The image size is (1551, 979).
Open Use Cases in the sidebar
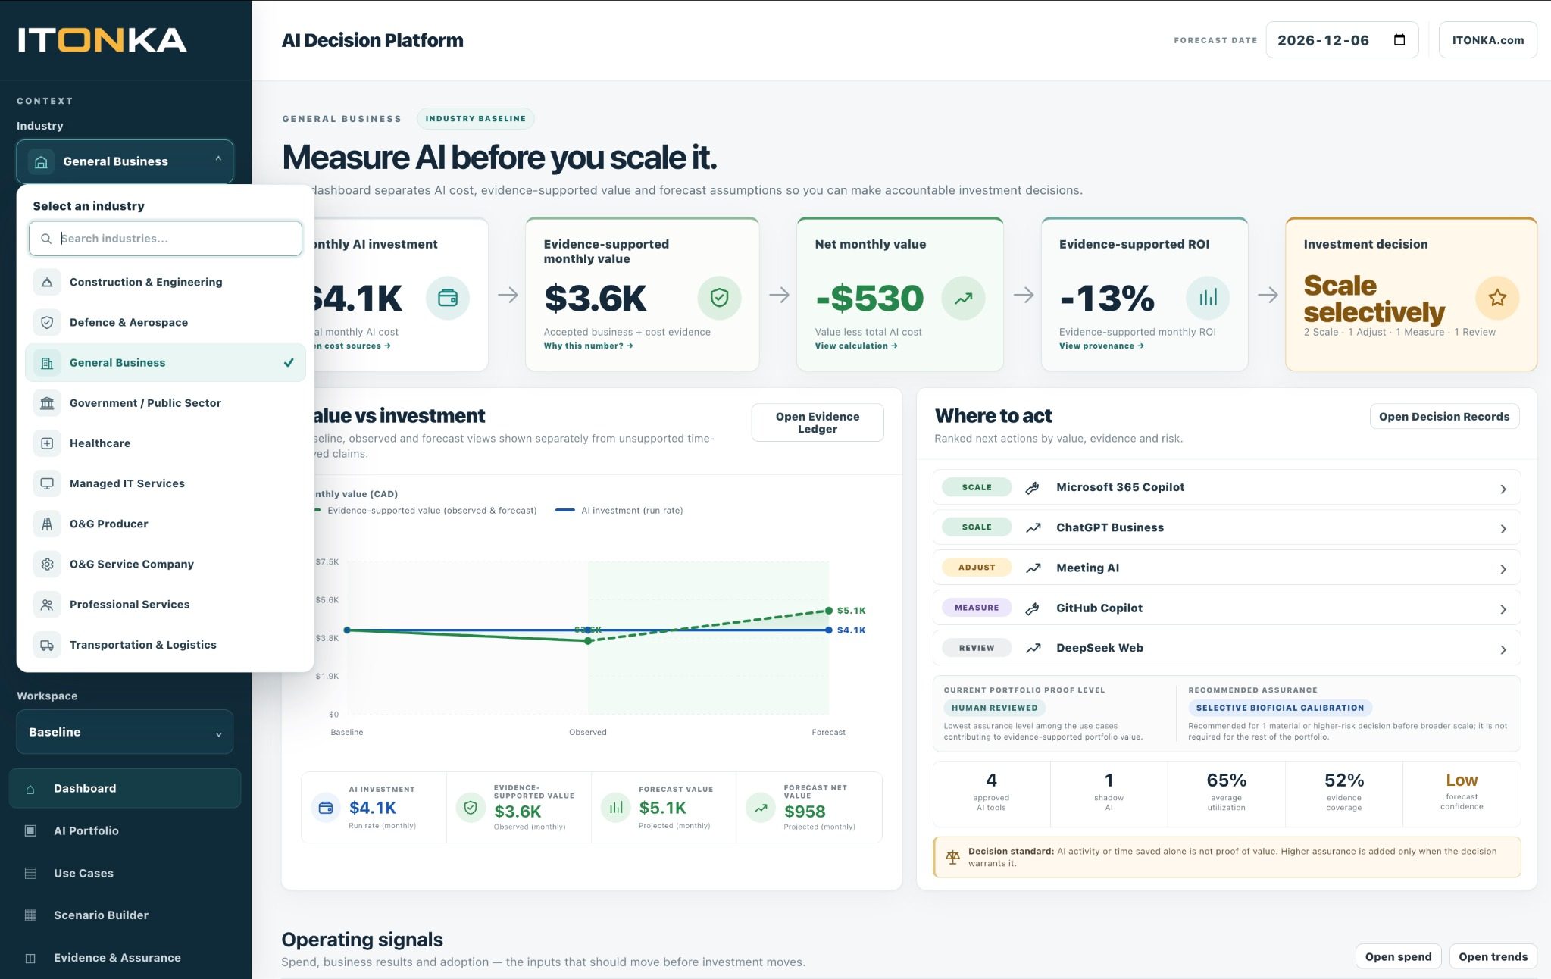(125, 873)
